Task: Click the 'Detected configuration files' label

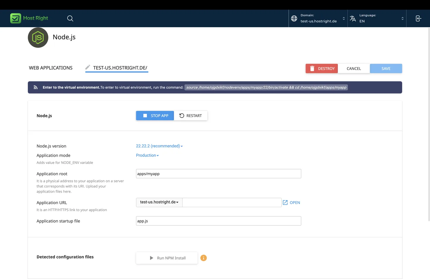Action: [x=65, y=257]
